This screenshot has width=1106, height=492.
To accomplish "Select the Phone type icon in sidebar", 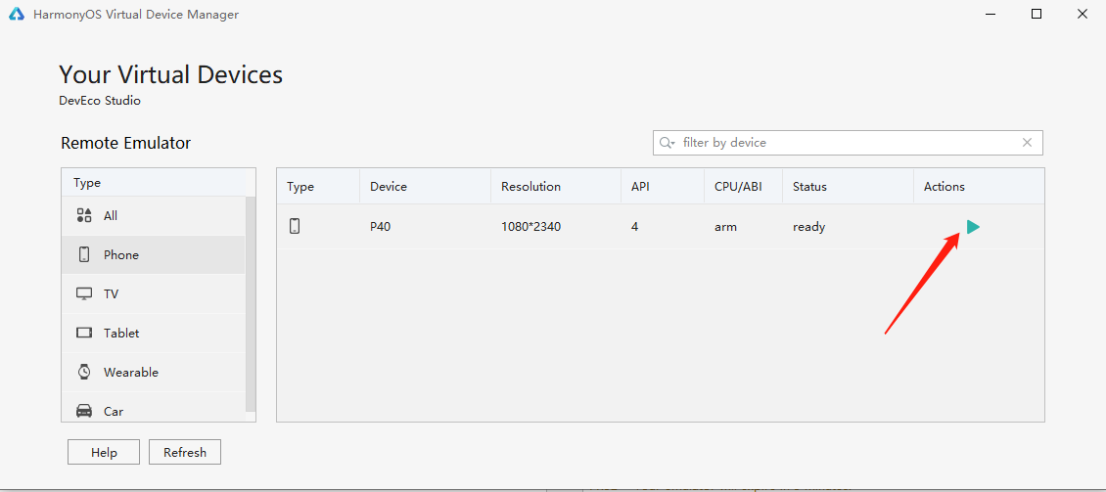I will click(x=84, y=254).
